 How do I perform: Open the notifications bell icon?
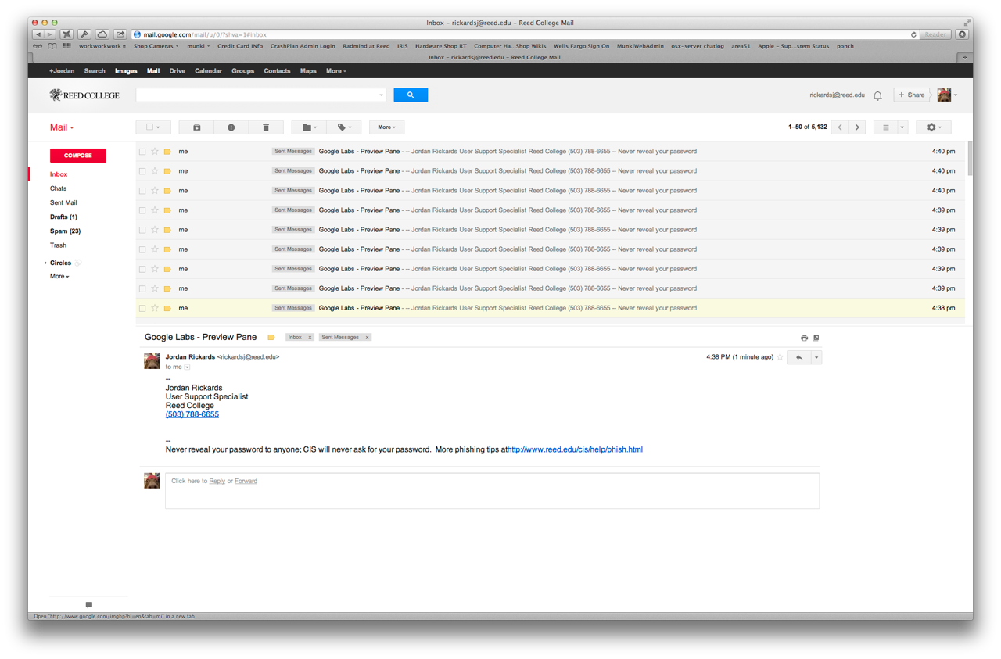click(877, 95)
